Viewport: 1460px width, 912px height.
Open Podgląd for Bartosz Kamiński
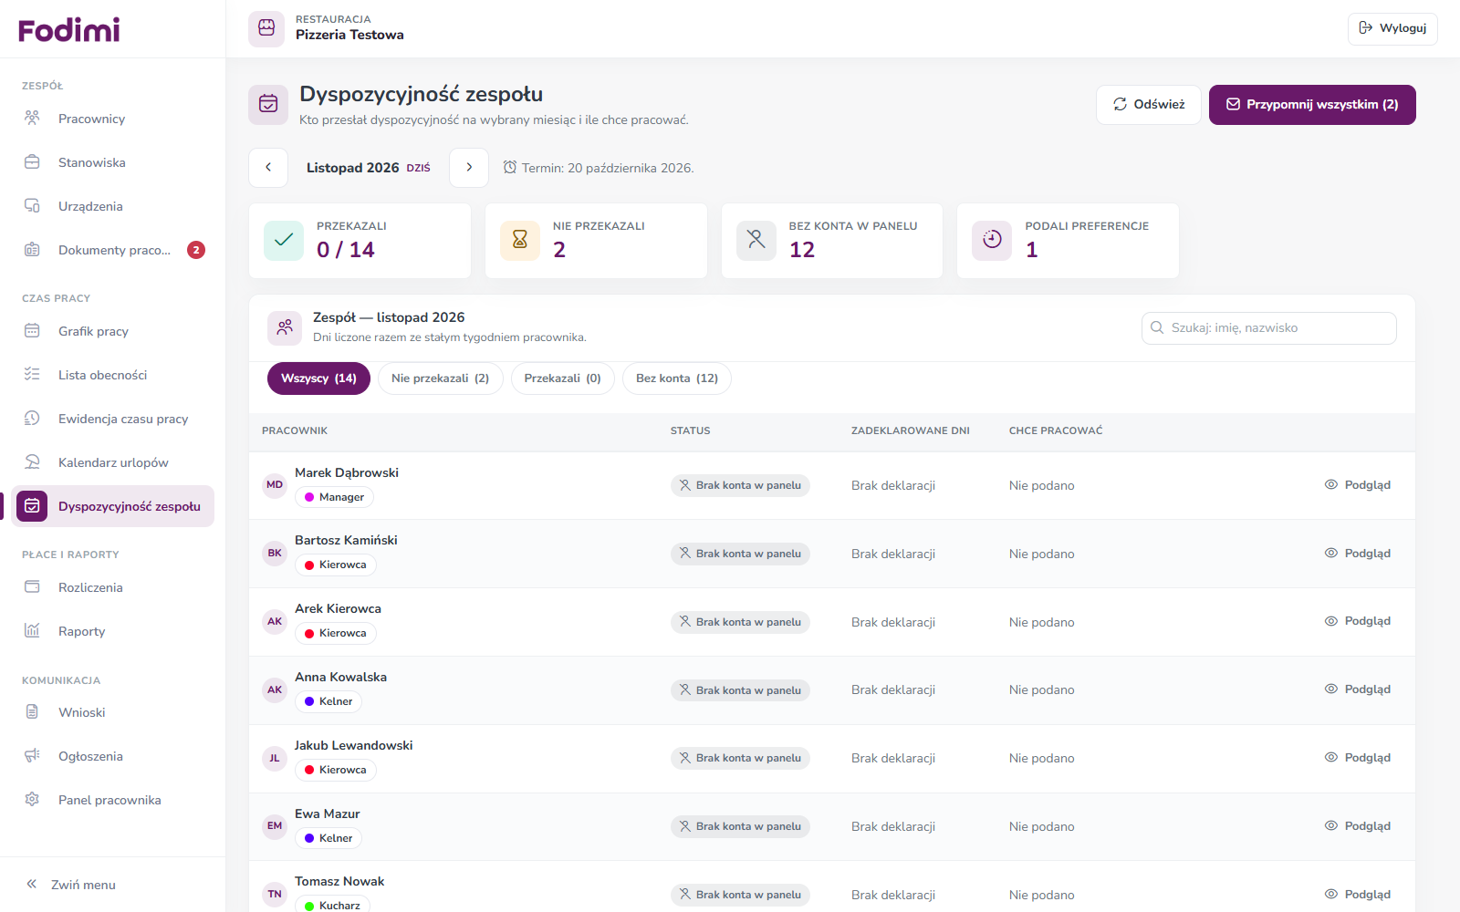coord(1358,554)
